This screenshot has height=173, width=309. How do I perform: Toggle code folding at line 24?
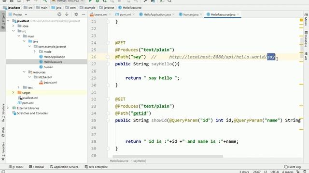108,43
